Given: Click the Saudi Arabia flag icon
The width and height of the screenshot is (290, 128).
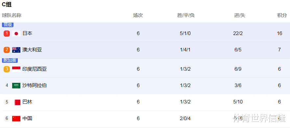Looking at the screenshot, I should [16, 85].
